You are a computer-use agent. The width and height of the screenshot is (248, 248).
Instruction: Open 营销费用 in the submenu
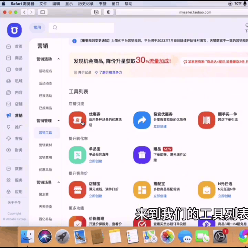(45, 157)
